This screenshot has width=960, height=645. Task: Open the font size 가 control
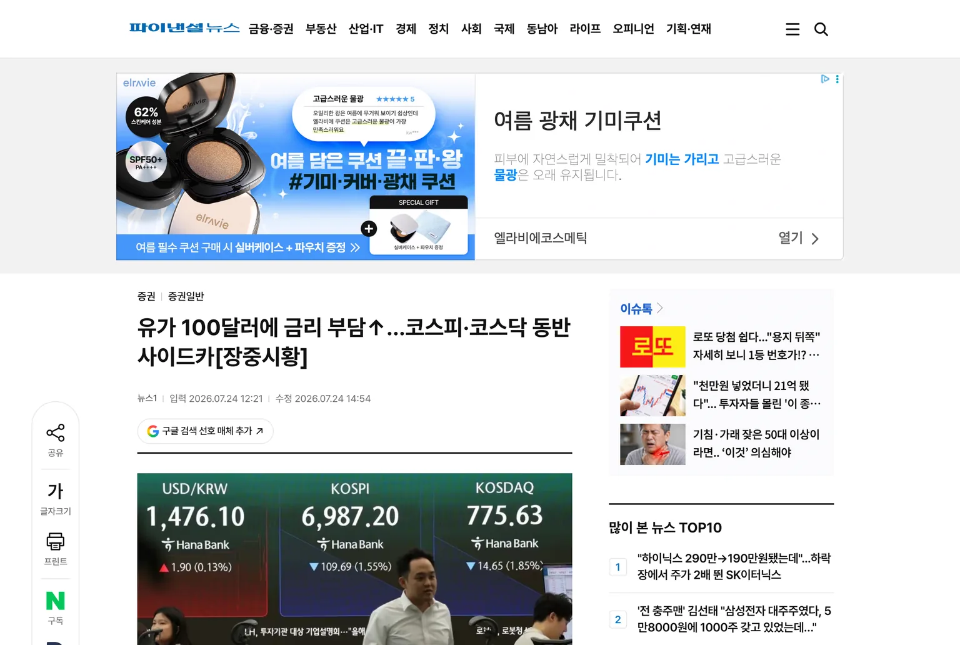pos(56,491)
